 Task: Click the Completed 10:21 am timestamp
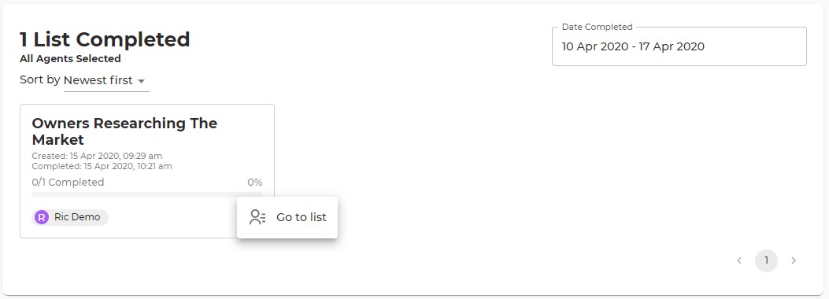tap(102, 166)
